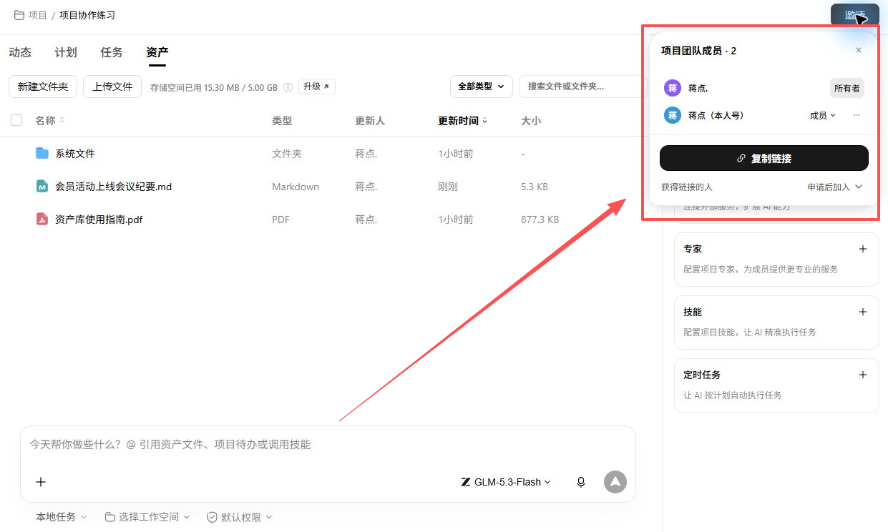Screen dimensions: 888x532
Task: Click the plus attachment icon in chat box
Action: pyautogui.click(x=41, y=482)
